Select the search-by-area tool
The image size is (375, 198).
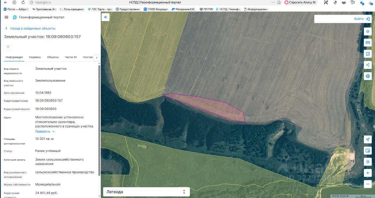(368, 54)
